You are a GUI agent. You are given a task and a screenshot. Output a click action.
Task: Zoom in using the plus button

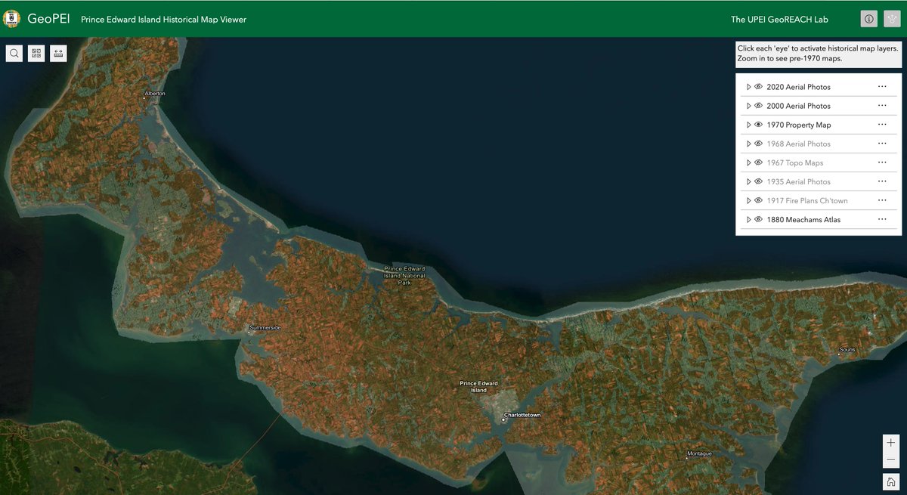tap(890, 444)
